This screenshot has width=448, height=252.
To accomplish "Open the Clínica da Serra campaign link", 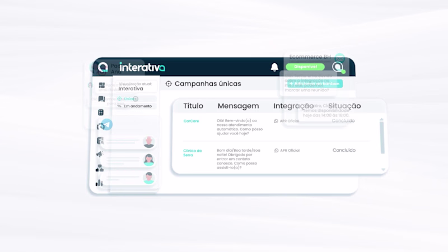I will [x=192, y=153].
